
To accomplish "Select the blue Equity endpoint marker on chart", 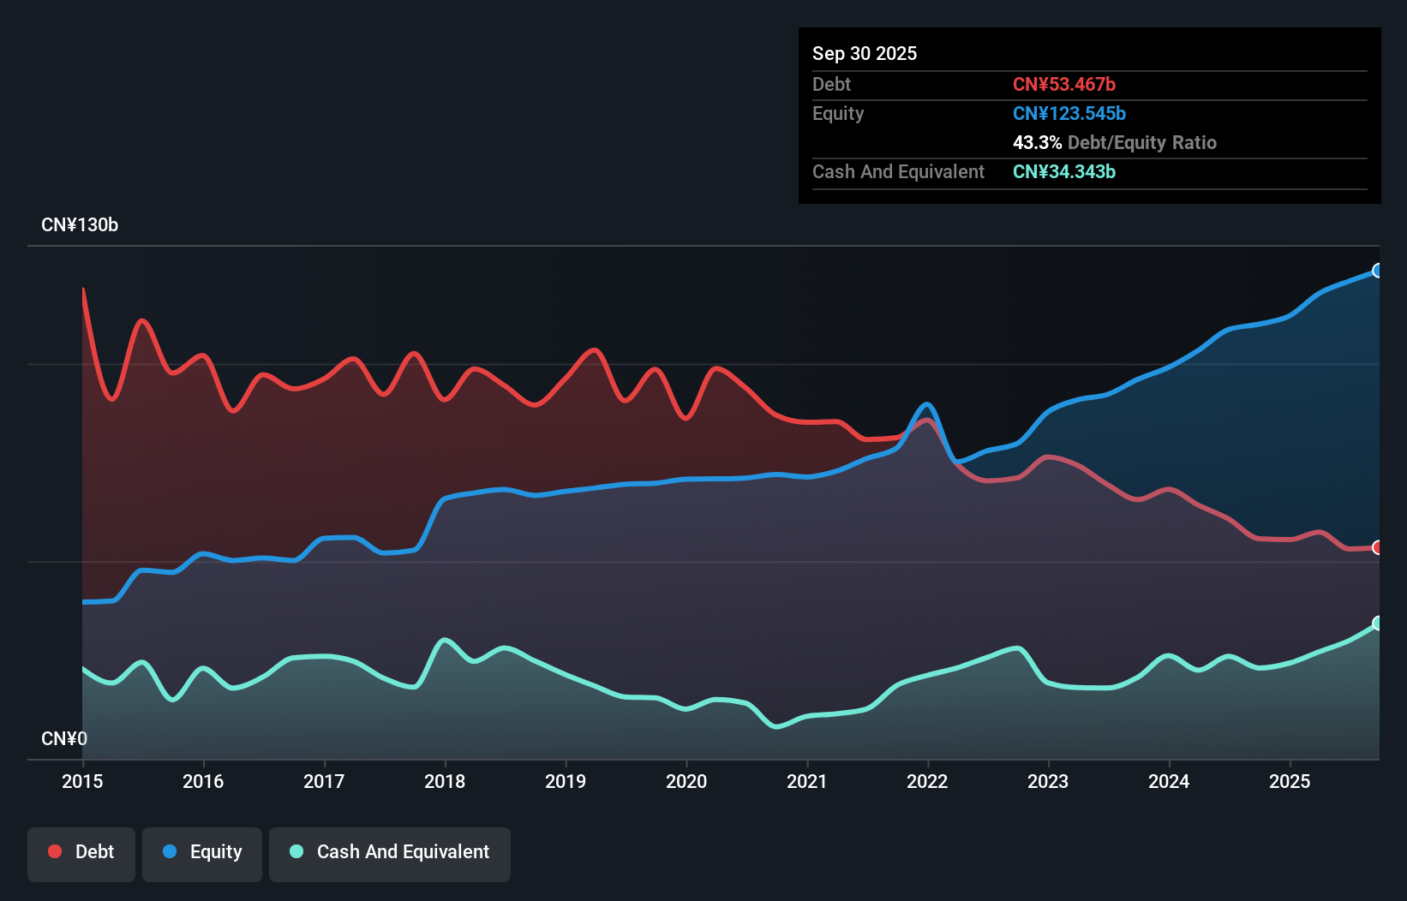I will click(1377, 271).
